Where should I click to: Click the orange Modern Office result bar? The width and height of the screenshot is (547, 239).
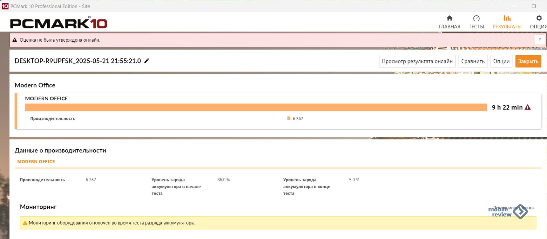click(256, 107)
